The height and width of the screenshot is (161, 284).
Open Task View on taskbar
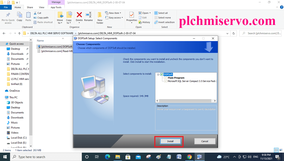(x=97, y=157)
